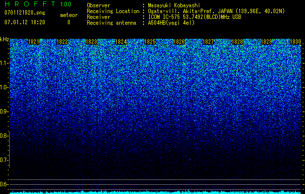Click the 0.8 kHz axis label

point(4,136)
